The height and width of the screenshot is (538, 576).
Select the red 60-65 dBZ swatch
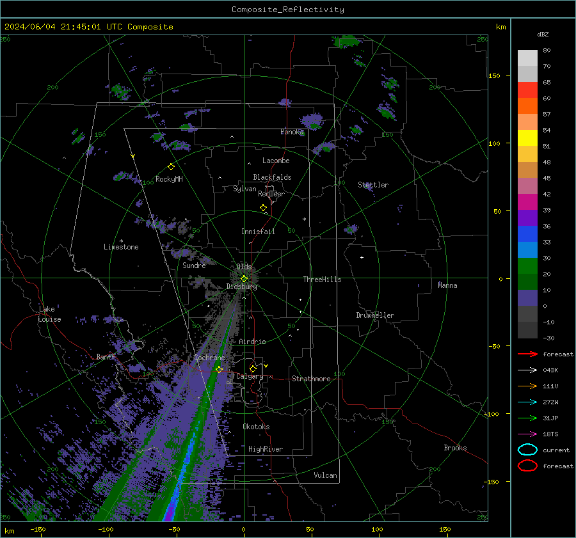(x=527, y=90)
